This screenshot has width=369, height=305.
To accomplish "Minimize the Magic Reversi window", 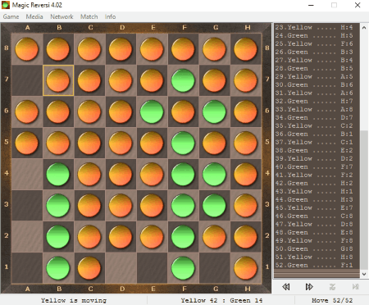I will (x=311, y=5).
